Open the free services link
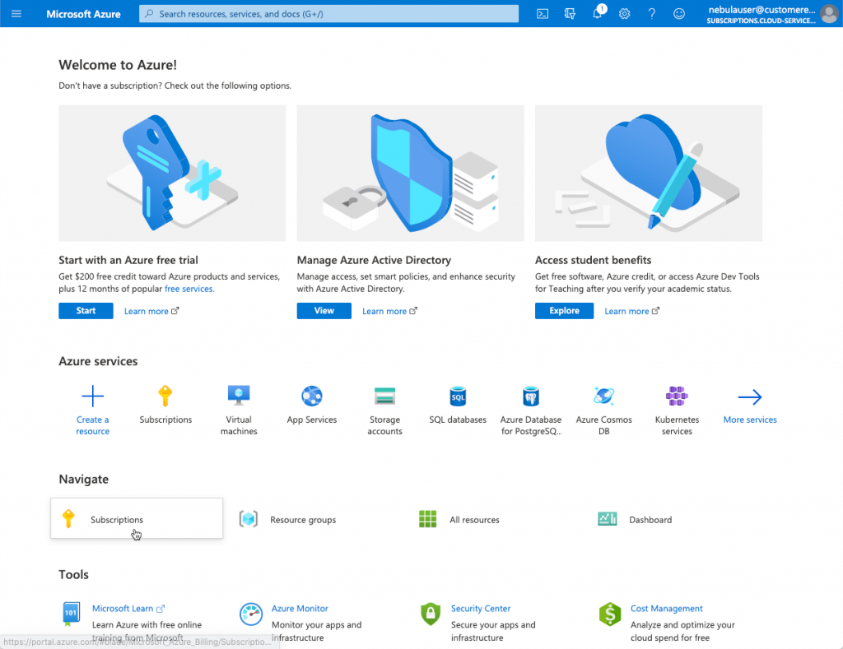Viewport: 843px width, 649px height. pyautogui.click(x=189, y=288)
